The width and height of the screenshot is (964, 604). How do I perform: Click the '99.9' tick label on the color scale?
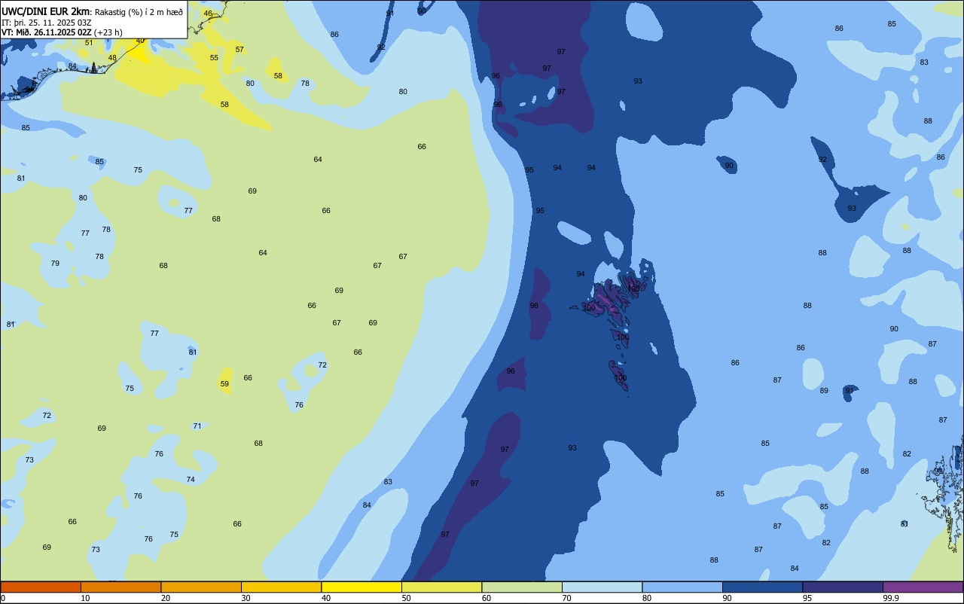891,598
